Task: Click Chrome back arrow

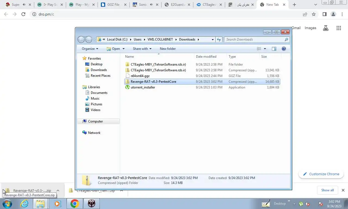Action: pos(6,14)
